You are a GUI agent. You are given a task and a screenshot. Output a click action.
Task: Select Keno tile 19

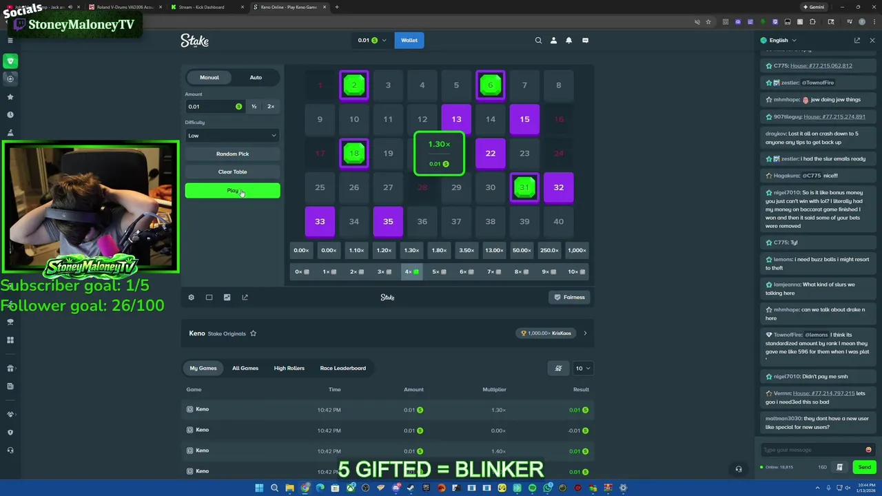tap(388, 154)
